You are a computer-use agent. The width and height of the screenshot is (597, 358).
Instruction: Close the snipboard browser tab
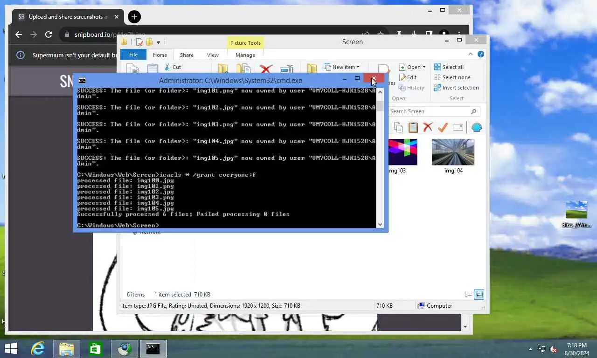tap(117, 17)
